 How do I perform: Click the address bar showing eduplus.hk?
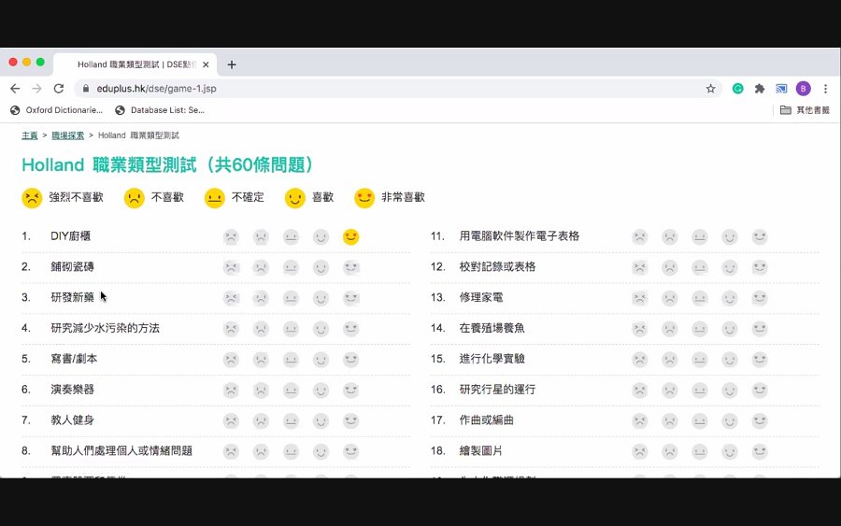[397, 89]
